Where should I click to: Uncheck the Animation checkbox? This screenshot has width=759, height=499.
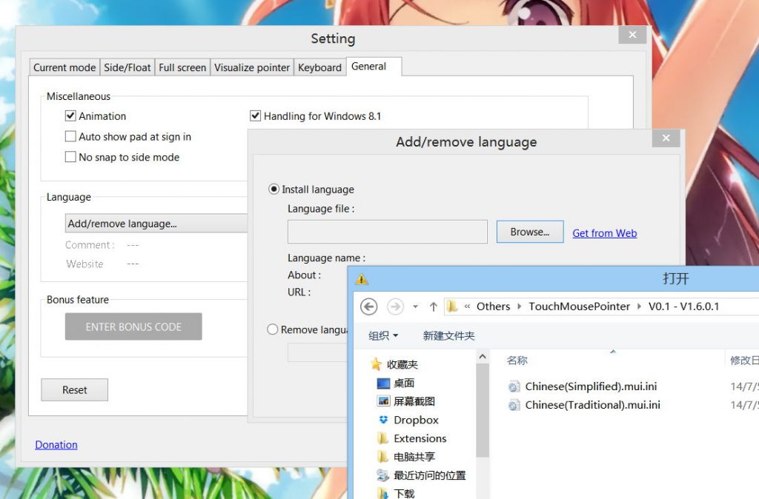[x=71, y=116]
